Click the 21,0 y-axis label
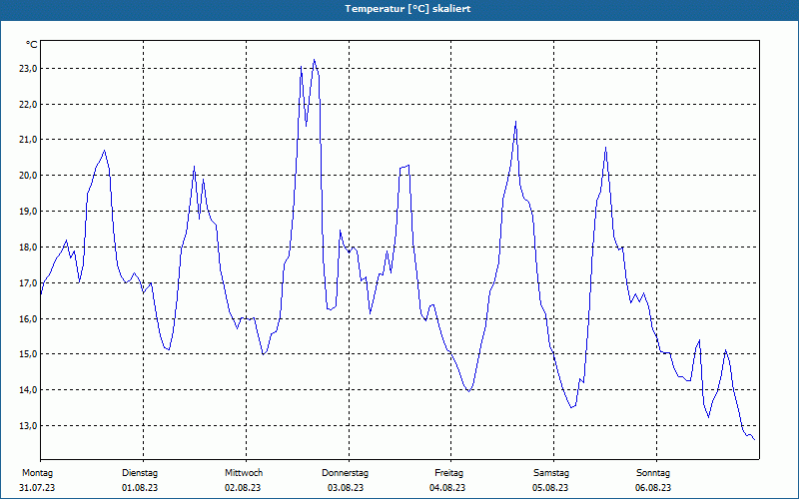Viewport: 799px width, 499px height. (28, 140)
